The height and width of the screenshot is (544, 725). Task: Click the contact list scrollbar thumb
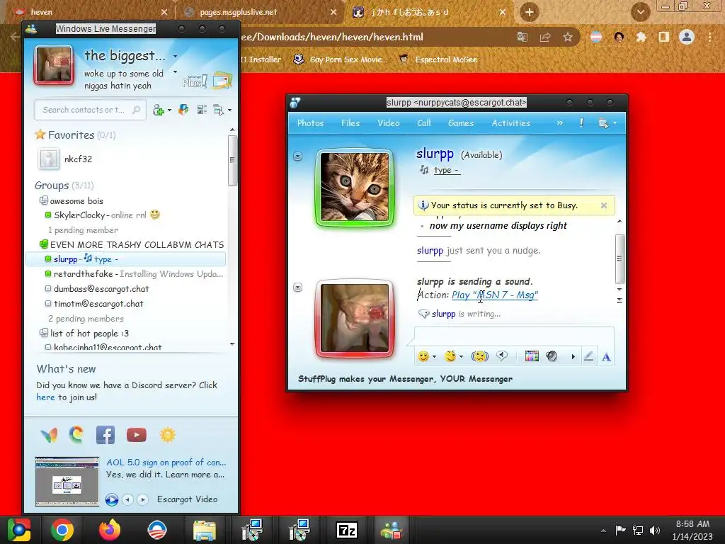click(232, 160)
